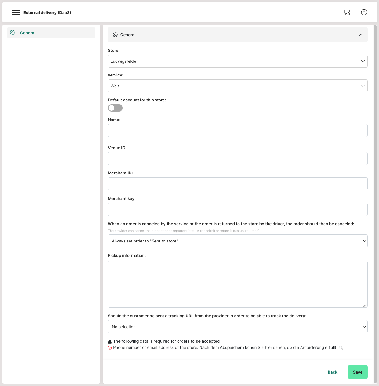Open the service dropdown showing Wolt
The width and height of the screenshot is (379, 386).
[237, 86]
